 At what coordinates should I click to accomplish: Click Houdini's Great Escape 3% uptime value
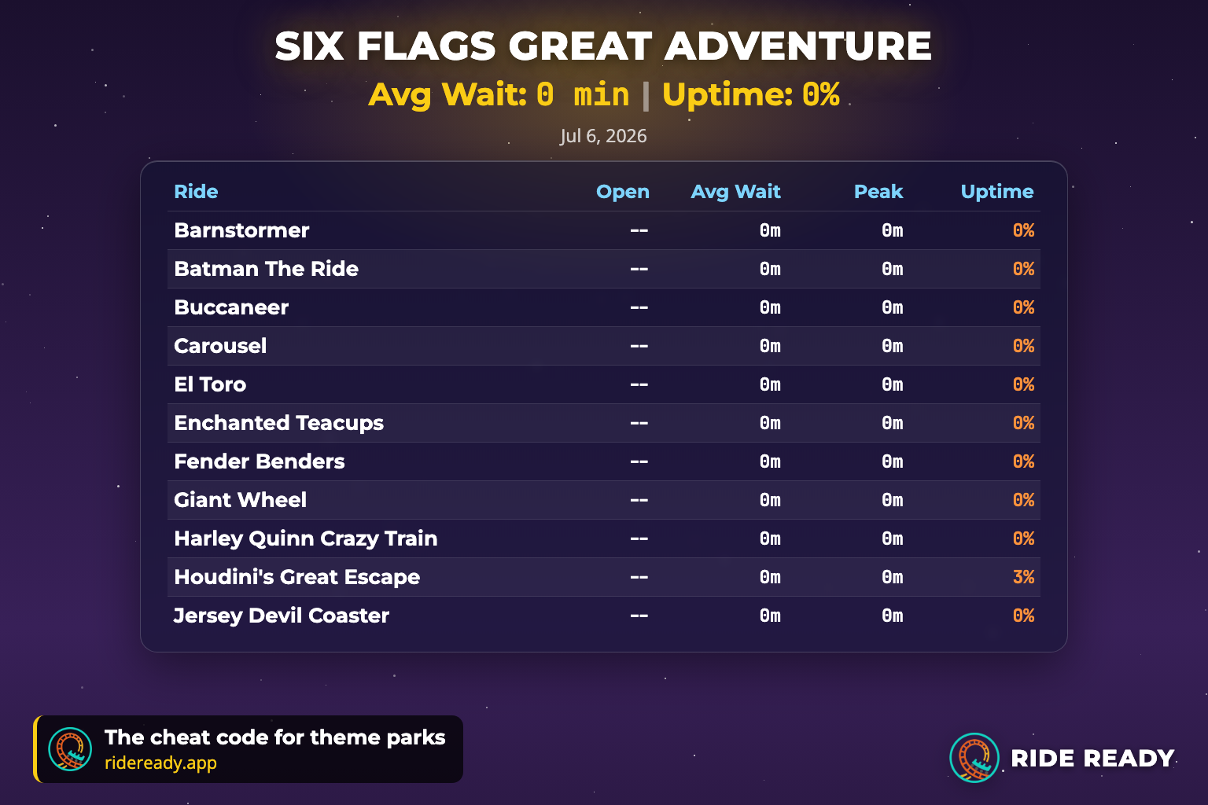[x=1023, y=577]
